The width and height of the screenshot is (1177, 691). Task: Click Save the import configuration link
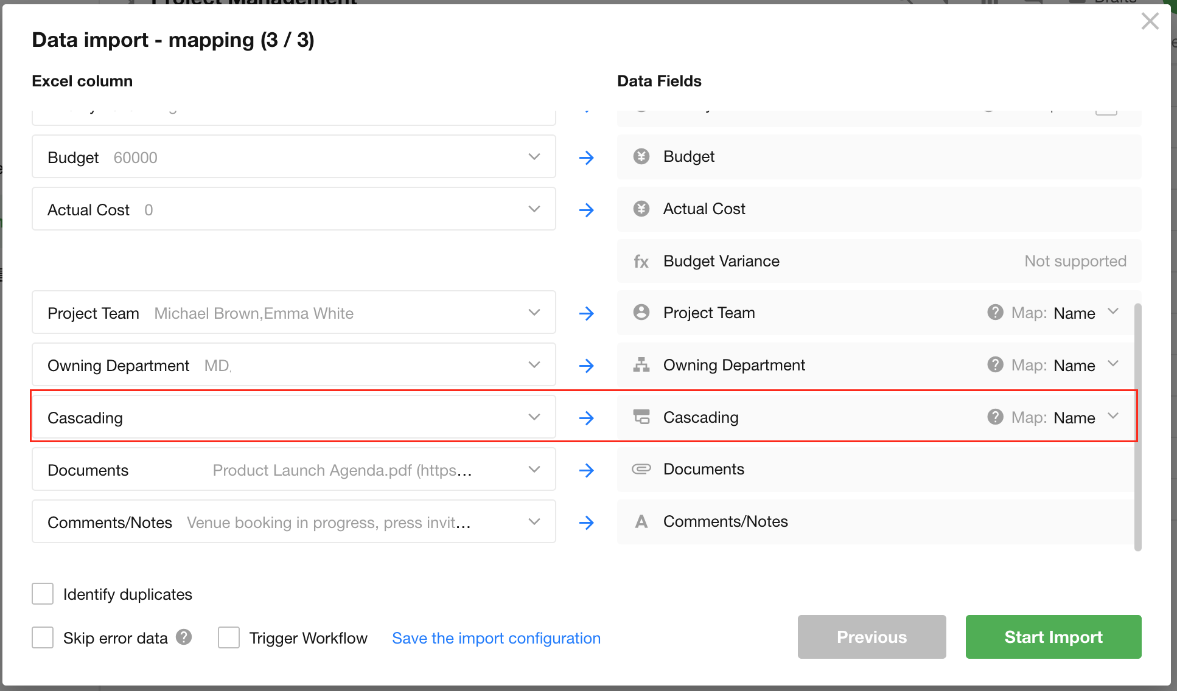pos(496,638)
